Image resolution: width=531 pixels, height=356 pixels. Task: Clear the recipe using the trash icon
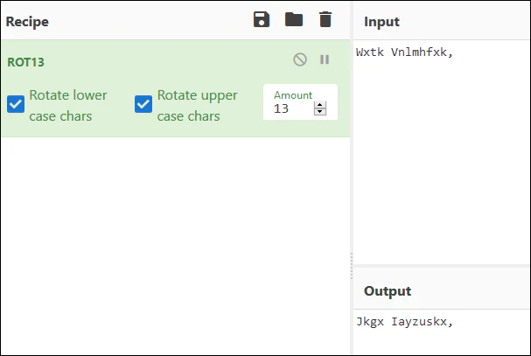[325, 19]
